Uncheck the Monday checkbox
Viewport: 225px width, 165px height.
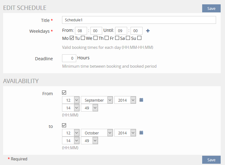point(72,38)
